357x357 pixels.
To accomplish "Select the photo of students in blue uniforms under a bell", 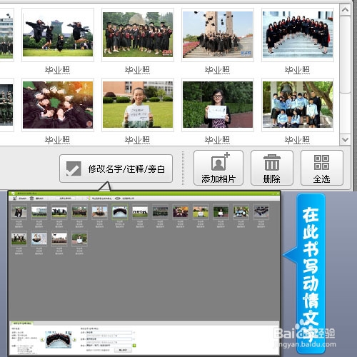I will click(298, 105).
